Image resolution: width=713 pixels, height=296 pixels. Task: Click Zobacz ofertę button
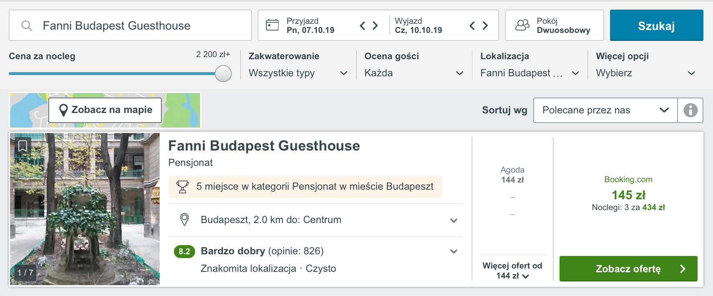point(628,269)
